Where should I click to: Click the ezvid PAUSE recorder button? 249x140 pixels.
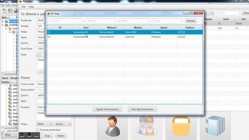point(22,135)
